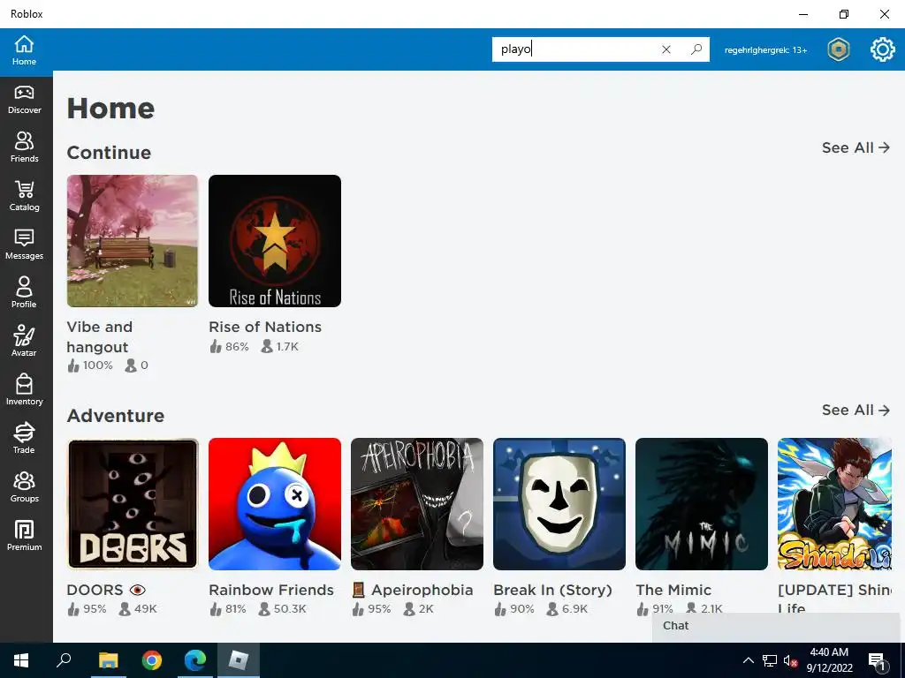Launch Google Chrome from the taskbar
The image size is (905, 678).
pos(152,660)
